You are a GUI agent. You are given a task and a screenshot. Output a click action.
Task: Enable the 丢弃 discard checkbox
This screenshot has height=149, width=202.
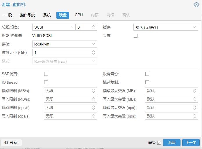click(x=135, y=36)
